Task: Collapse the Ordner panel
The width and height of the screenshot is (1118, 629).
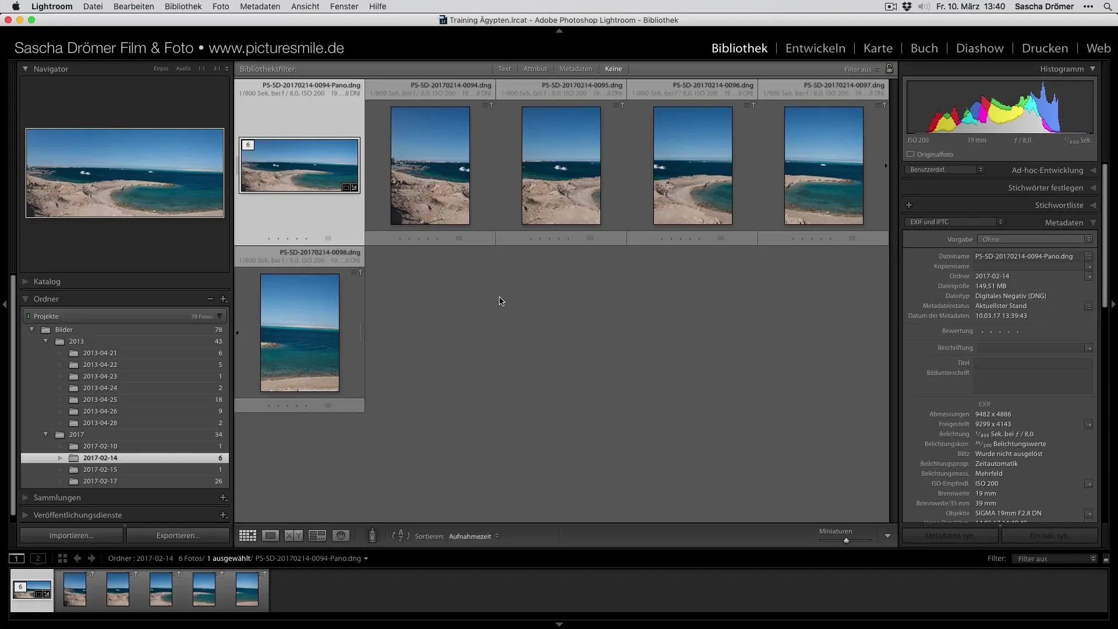Action: tap(26, 299)
